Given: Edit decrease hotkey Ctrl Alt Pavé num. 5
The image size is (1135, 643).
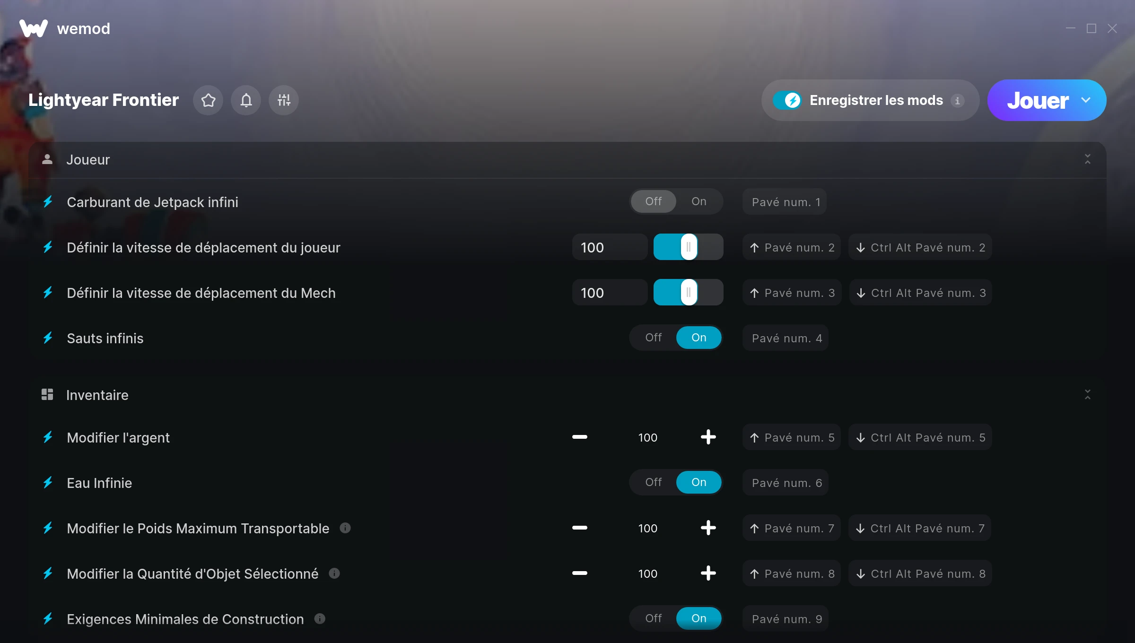Looking at the screenshot, I should coord(920,437).
